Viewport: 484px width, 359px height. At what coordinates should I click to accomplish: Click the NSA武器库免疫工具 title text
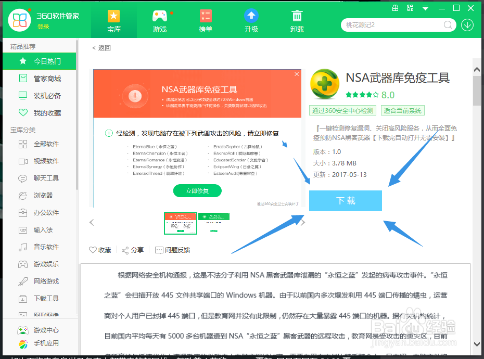coord(398,78)
